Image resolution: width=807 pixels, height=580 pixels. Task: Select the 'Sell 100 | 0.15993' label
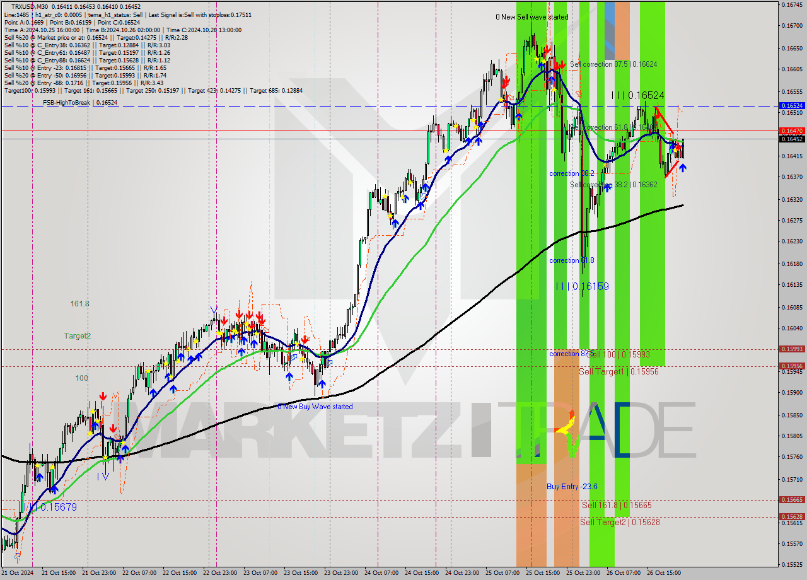(619, 354)
